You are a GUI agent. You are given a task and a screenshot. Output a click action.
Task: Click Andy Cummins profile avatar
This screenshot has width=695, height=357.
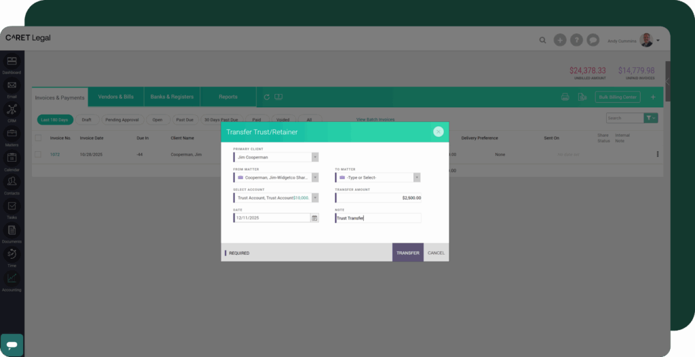646,40
